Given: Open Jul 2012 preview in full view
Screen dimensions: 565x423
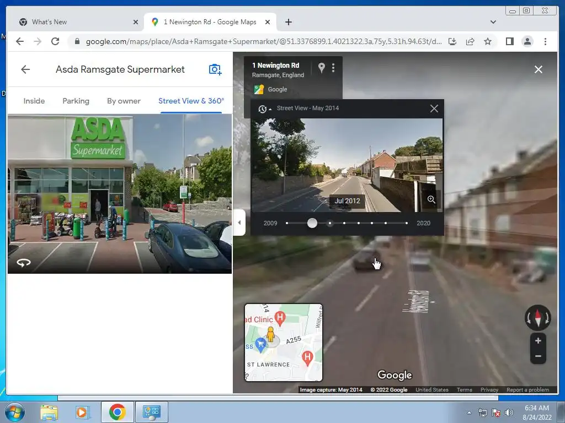Looking at the screenshot, I should tap(431, 199).
